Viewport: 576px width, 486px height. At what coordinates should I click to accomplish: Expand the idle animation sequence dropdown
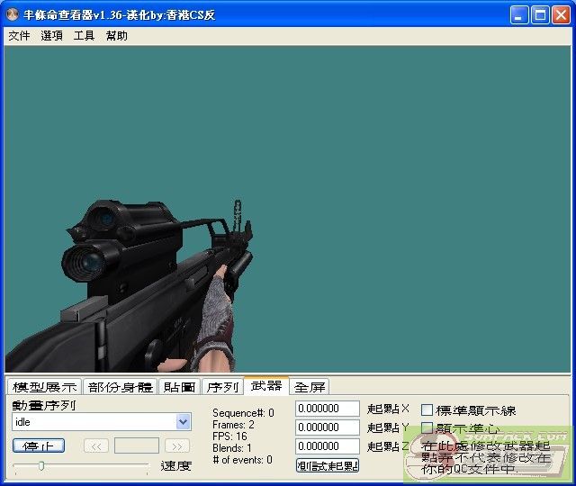(x=184, y=422)
